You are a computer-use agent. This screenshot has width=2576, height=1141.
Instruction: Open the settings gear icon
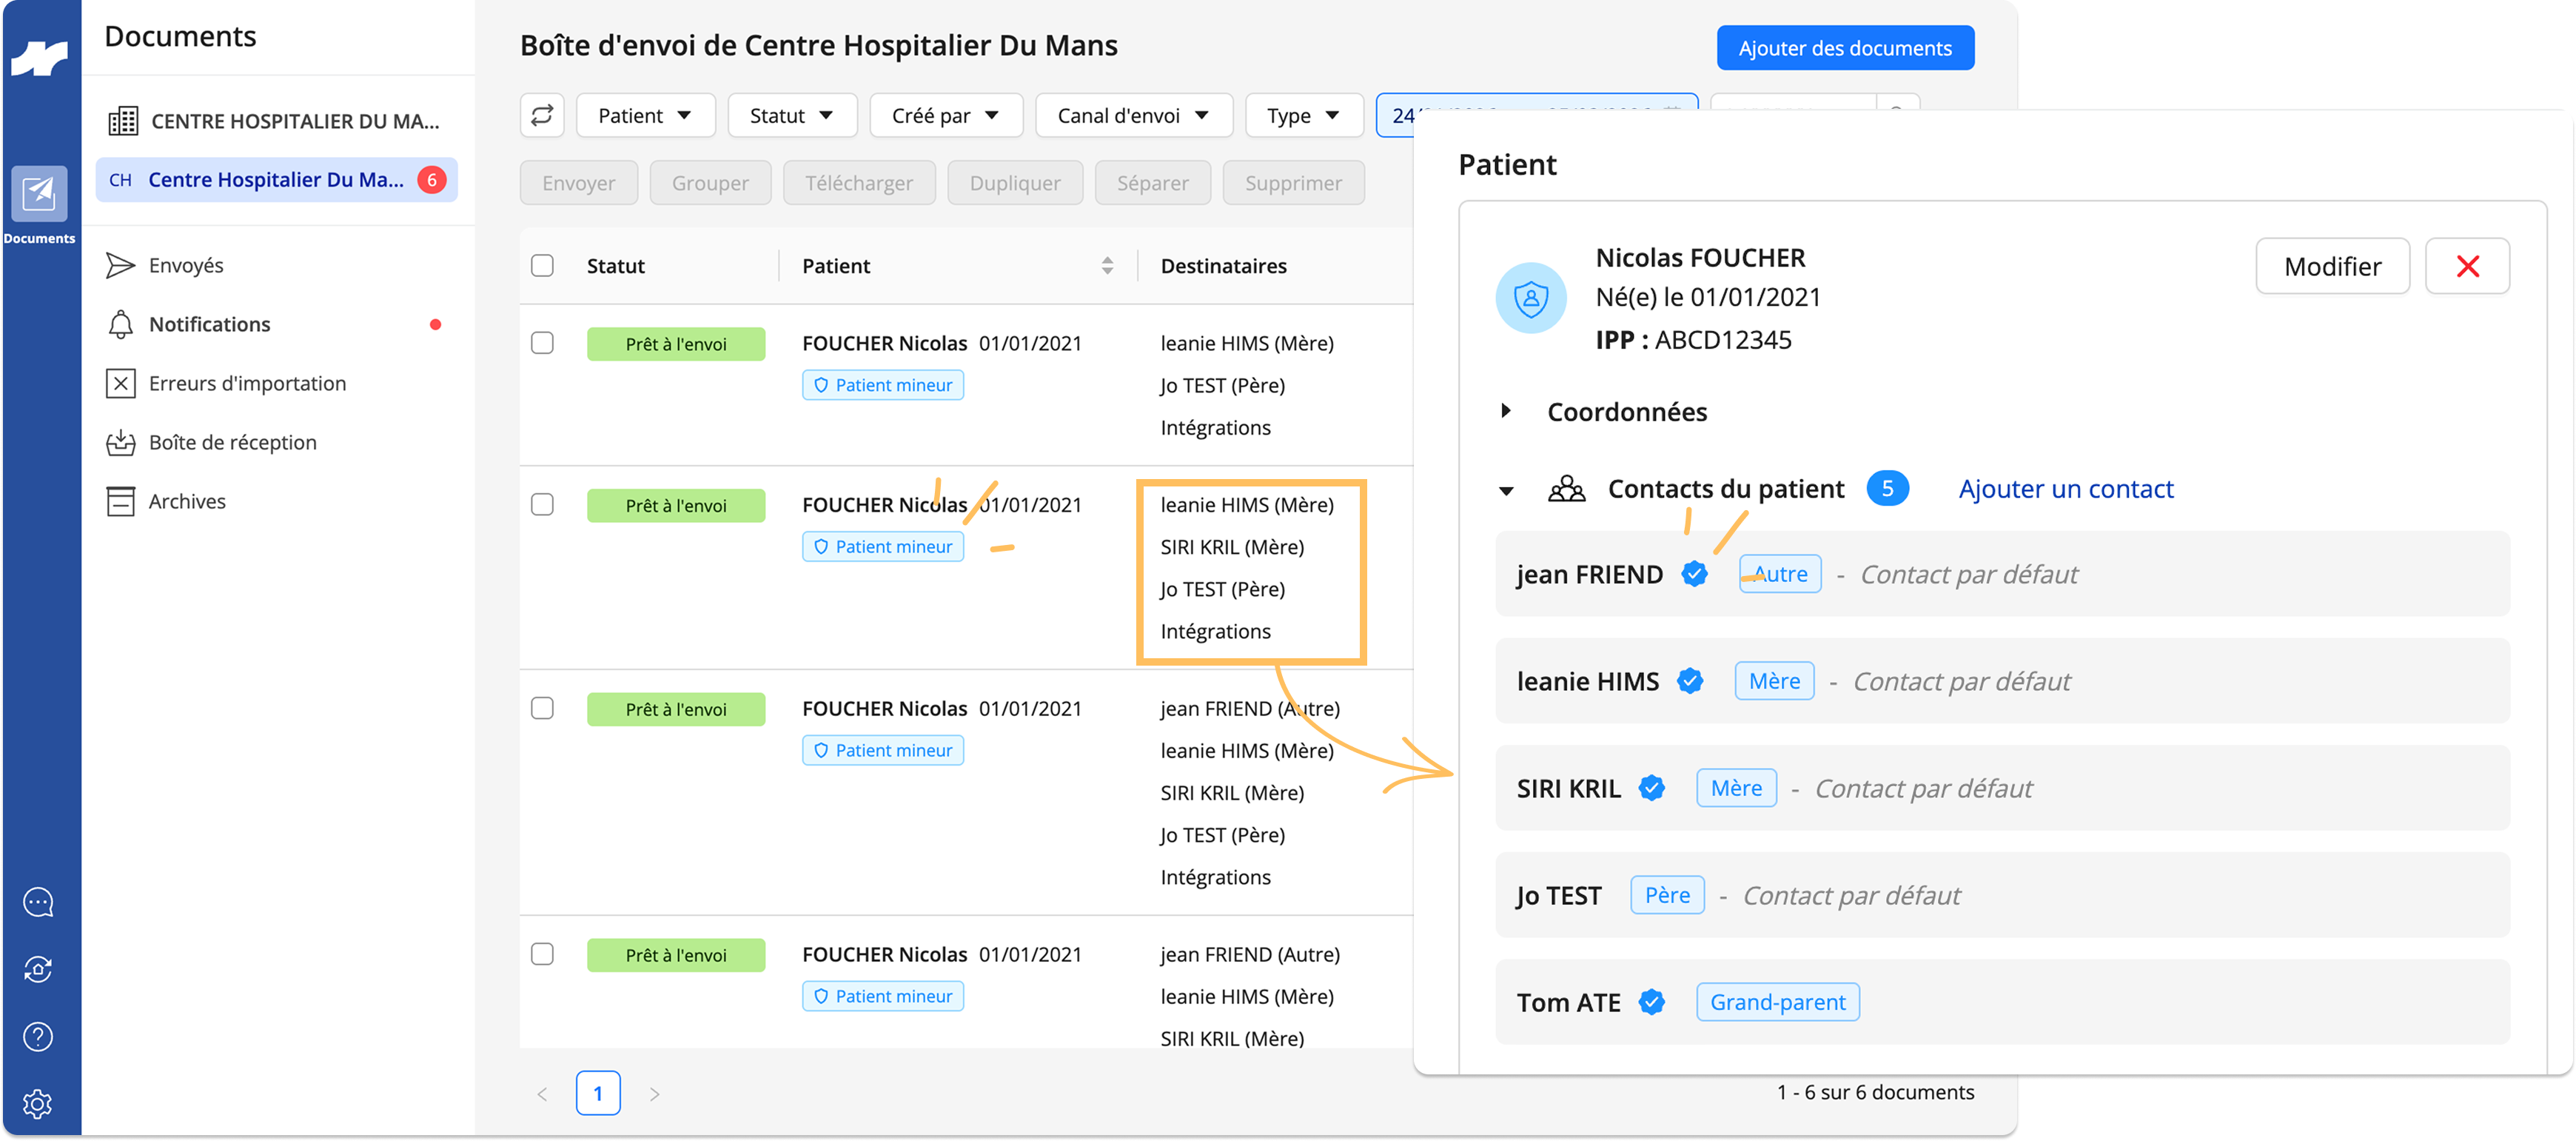click(38, 1104)
